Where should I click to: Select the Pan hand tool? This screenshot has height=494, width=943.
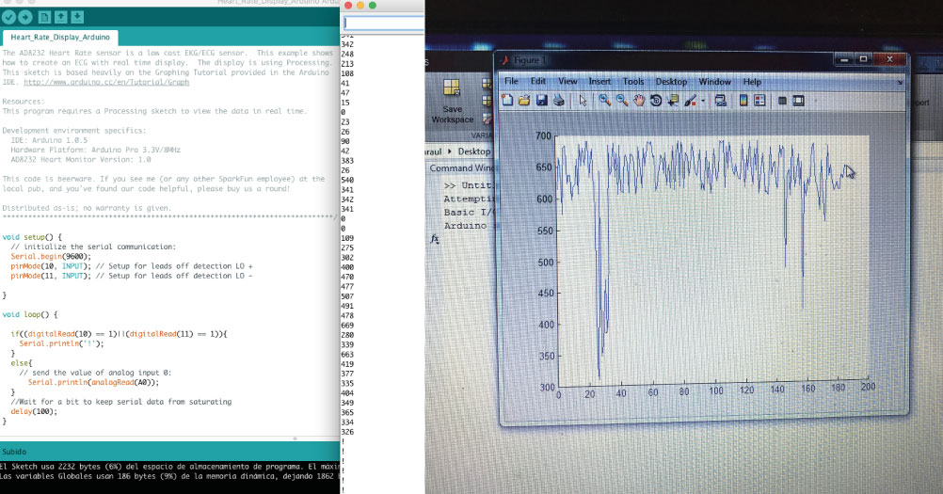point(638,101)
